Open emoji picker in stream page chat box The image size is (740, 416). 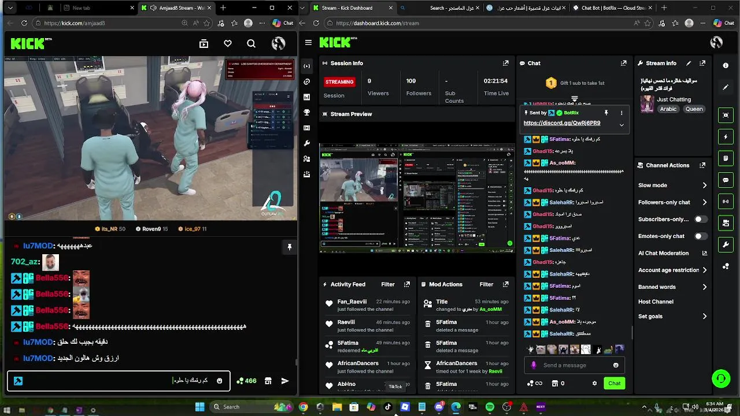tap(220, 381)
